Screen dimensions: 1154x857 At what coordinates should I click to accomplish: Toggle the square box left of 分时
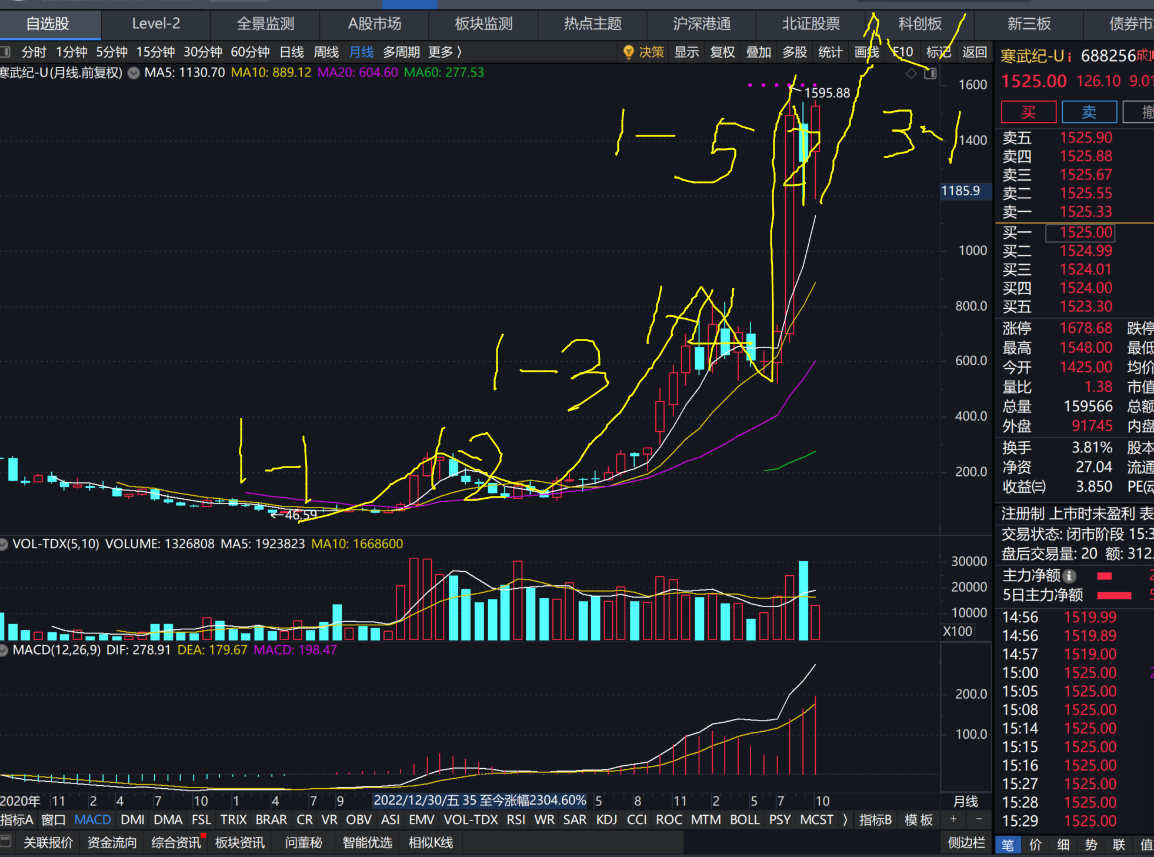click(x=5, y=52)
